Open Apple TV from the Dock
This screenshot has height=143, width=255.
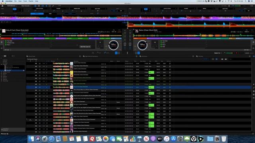point(160,139)
